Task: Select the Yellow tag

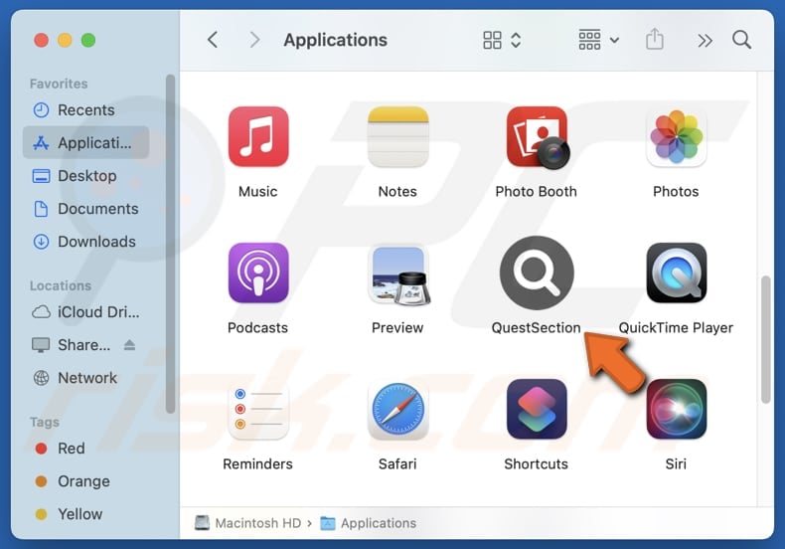Action: coord(86,514)
